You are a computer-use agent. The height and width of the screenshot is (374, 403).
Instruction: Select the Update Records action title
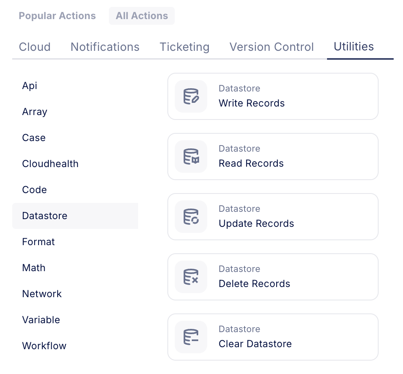point(256,224)
